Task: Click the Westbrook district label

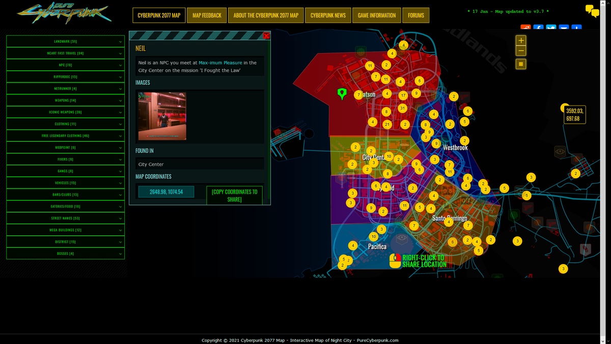Action: point(455,148)
